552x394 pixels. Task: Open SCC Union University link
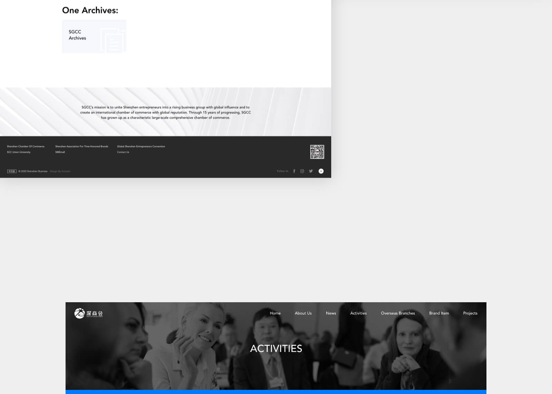tap(19, 152)
